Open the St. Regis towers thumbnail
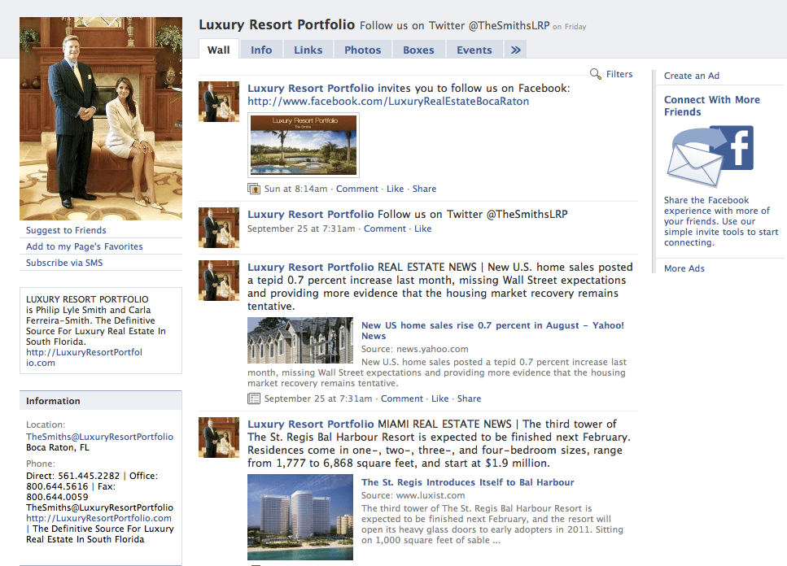The image size is (787, 566). (300, 517)
